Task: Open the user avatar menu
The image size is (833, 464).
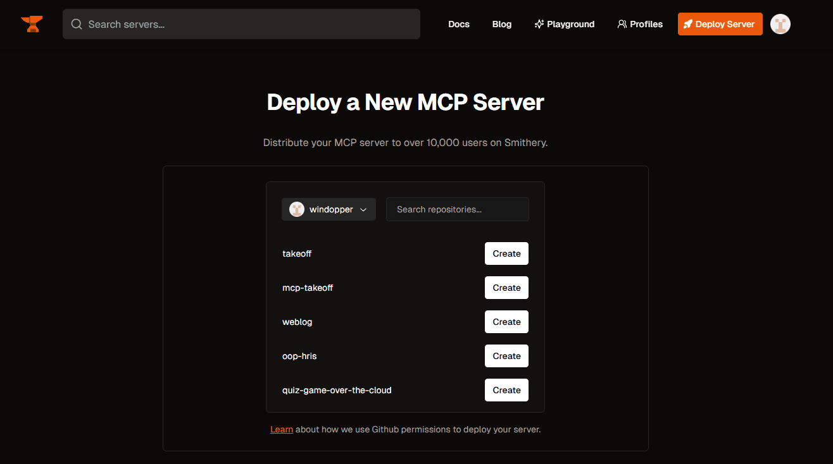Action: point(780,24)
